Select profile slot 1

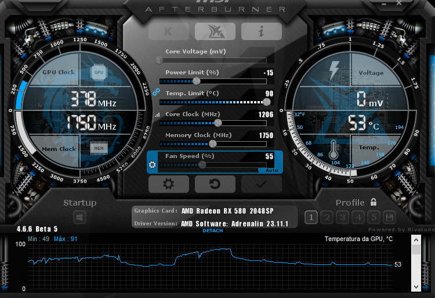click(x=311, y=217)
